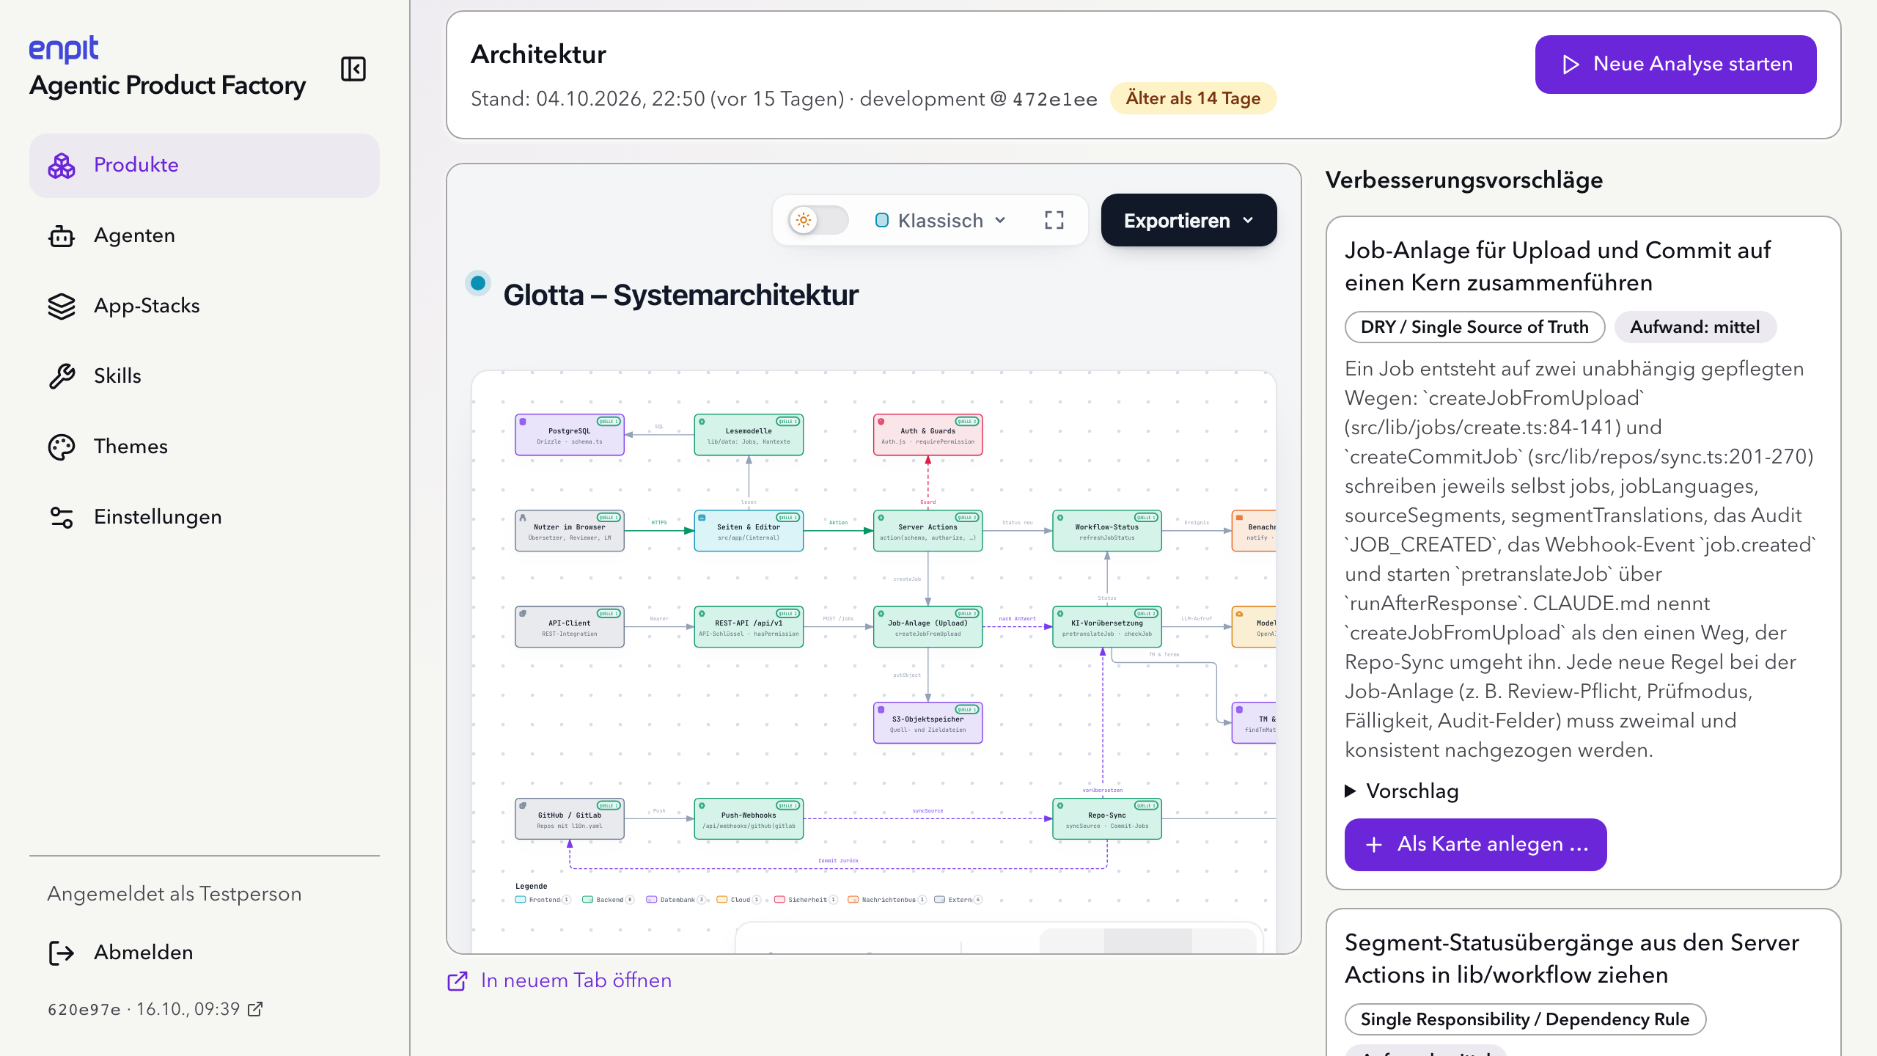Open Skills in the sidebar

click(205, 376)
